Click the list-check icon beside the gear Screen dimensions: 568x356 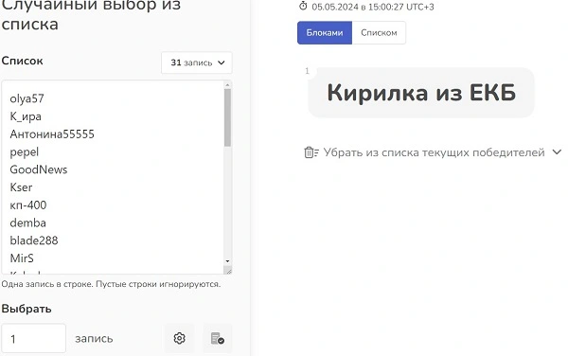[218, 338]
